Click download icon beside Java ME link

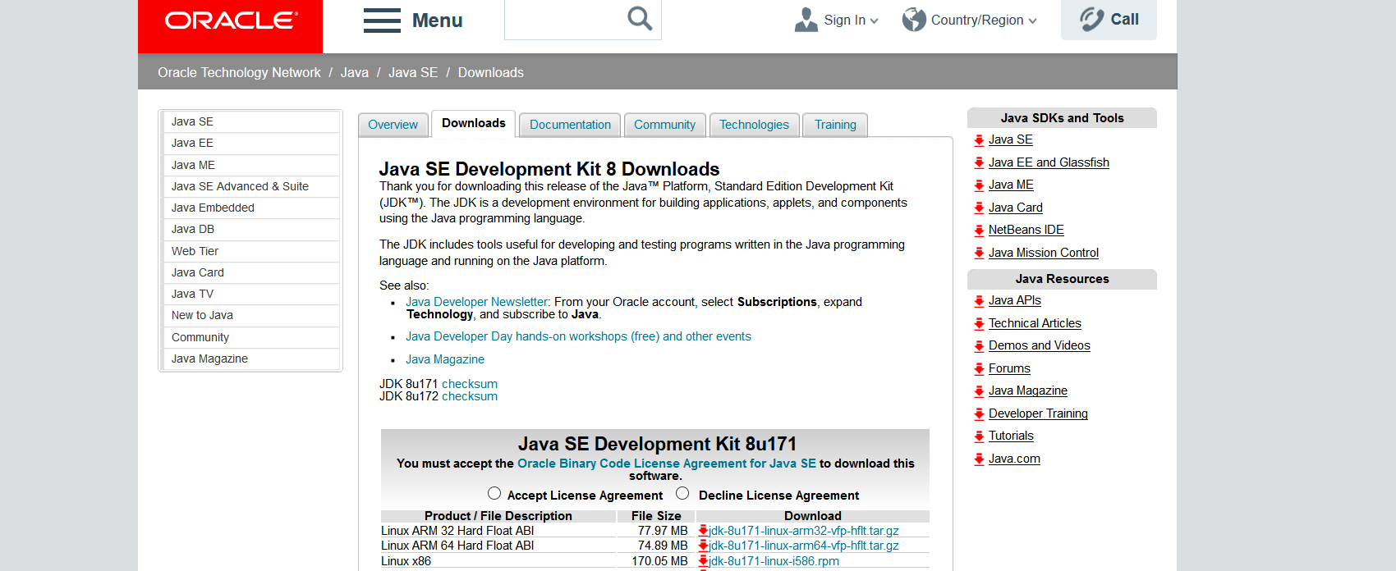[x=979, y=185]
